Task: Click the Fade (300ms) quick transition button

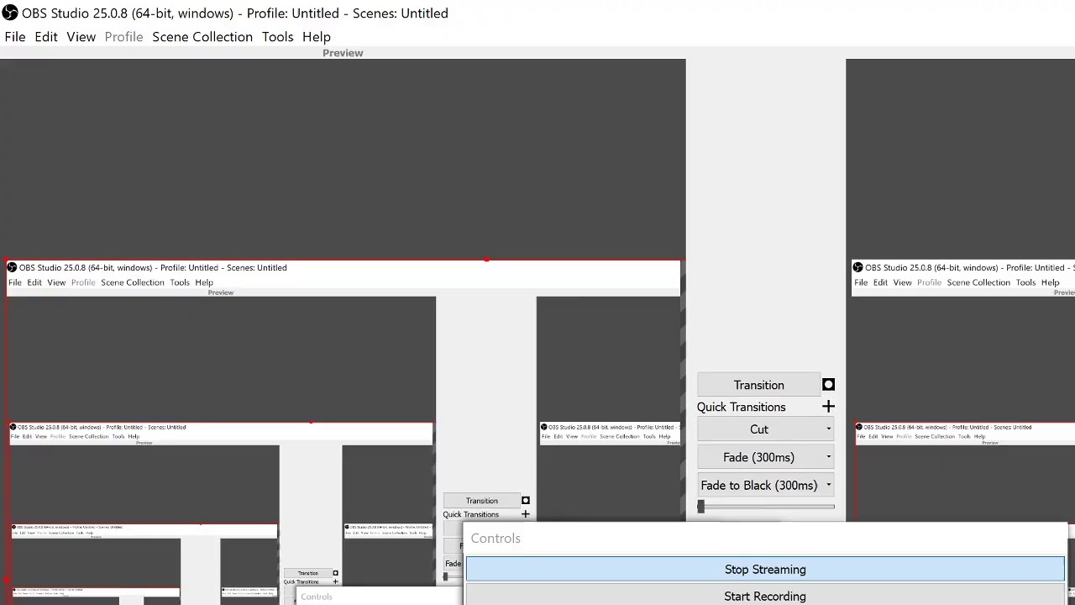Action: (759, 457)
